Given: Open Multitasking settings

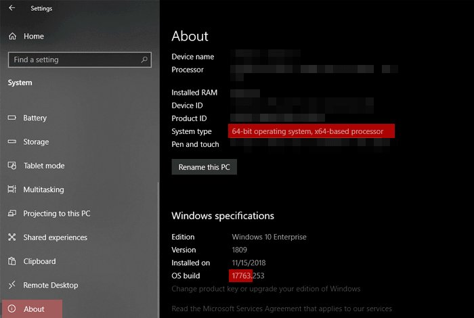Looking at the screenshot, I should tap(44, 189).
